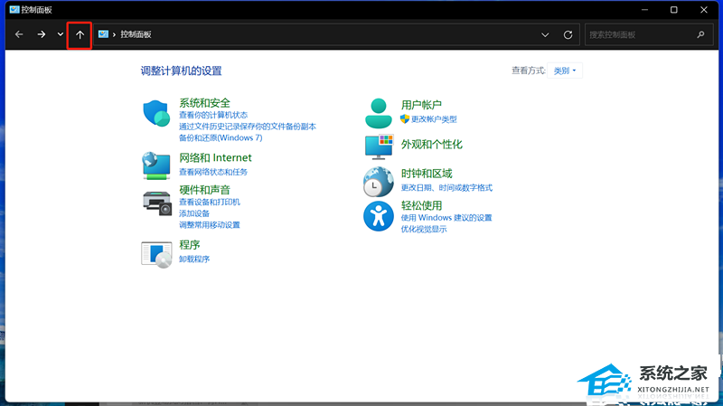Close the Control Panel window

[704, 10]
